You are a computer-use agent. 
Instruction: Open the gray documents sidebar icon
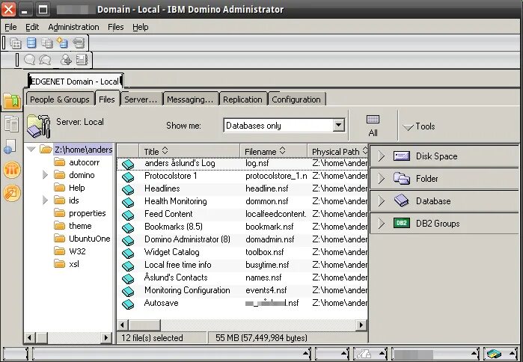click(x=12, y=124)
